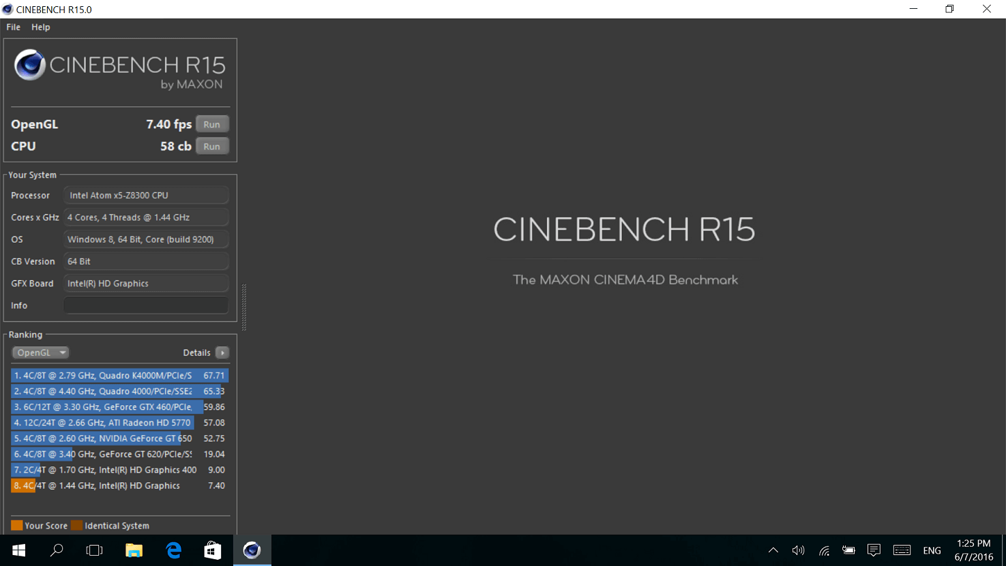Expand the OpenGL ranking dropdown
Viewport: 1006px width, 566px height.
[40, 353]
